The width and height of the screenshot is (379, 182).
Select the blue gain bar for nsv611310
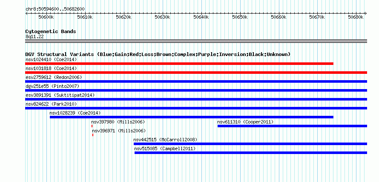point(292,126)
